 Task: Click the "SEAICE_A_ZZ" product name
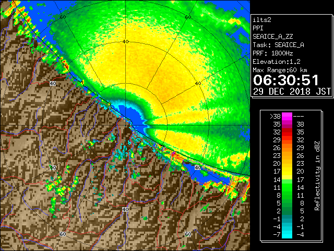point(272,37)
